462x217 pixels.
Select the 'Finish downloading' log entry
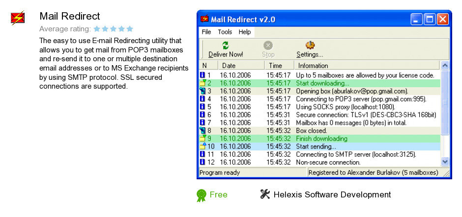[x=319, y=139]
